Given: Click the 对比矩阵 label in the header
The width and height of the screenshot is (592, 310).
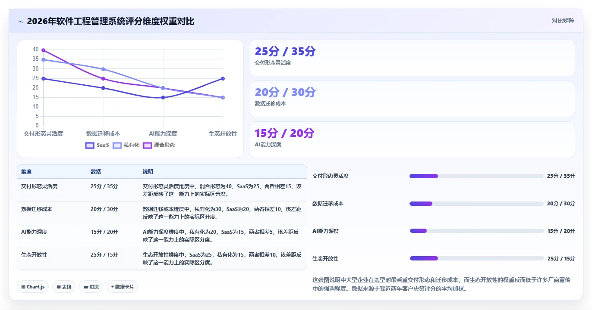Looking at the screenshot, I should [563, 21].
